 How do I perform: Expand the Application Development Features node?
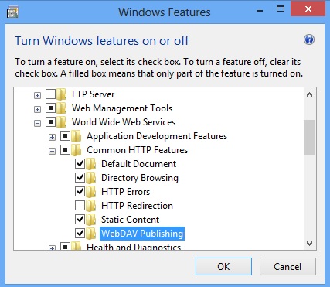(x=52, y=138)
